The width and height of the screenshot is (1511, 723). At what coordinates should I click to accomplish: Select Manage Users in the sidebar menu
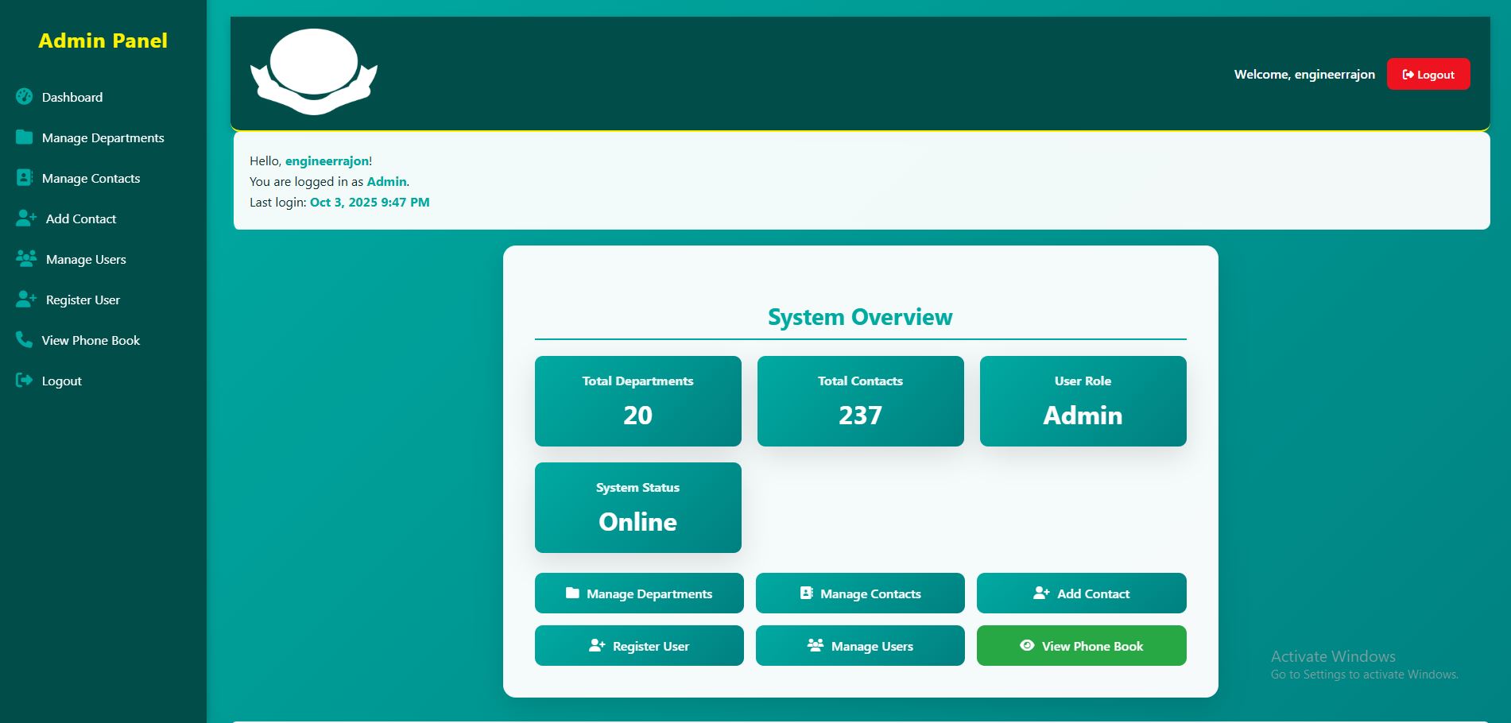coord(86,259)
